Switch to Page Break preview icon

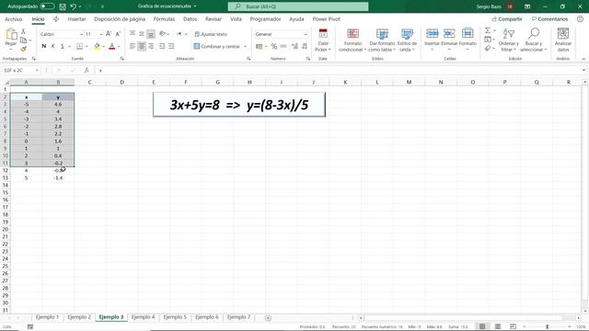(514, 327)
